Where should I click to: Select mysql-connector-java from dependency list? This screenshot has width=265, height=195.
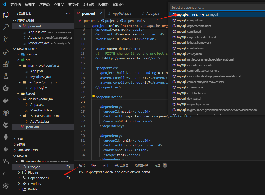point(193,15)
